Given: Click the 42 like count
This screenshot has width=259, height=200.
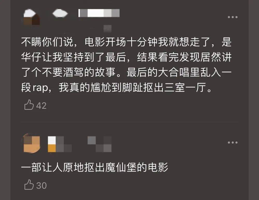Looking at the screenshot, I should pyautogui.click(x=41, y=106).
